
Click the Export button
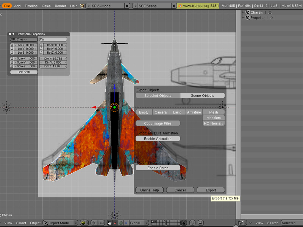211,190
